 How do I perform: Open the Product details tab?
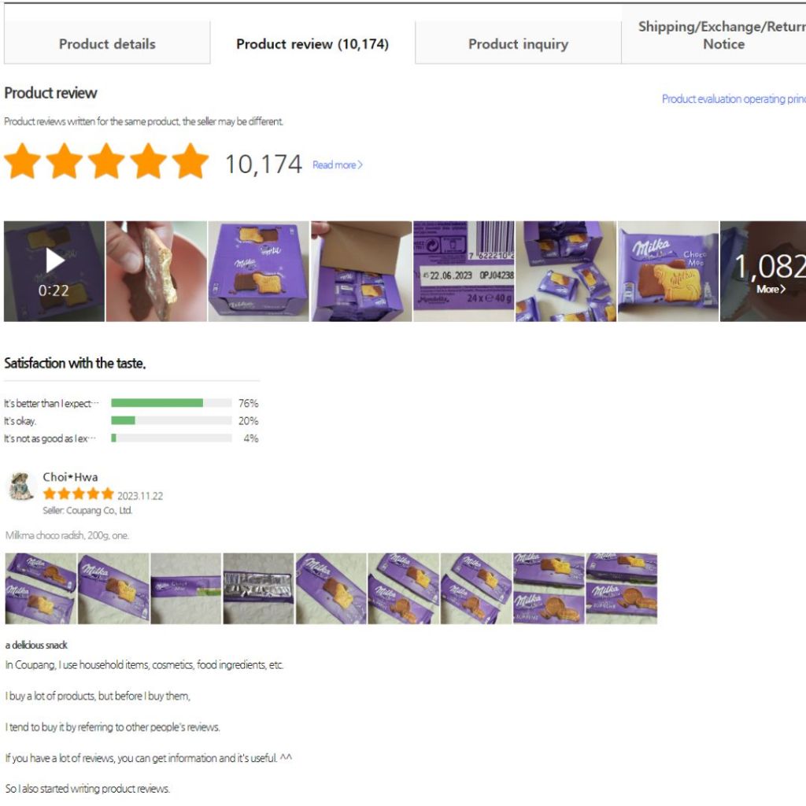click(107, 44)
